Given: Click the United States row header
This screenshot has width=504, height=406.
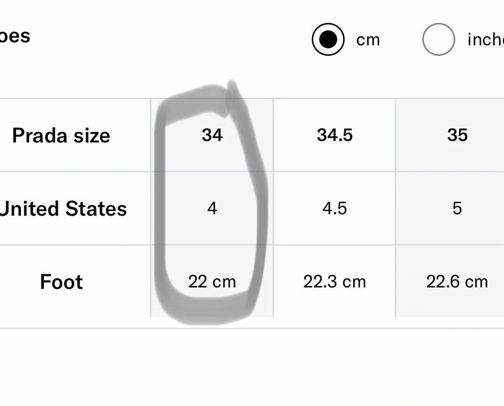Looking at the screenshot, I should point(63,209).
